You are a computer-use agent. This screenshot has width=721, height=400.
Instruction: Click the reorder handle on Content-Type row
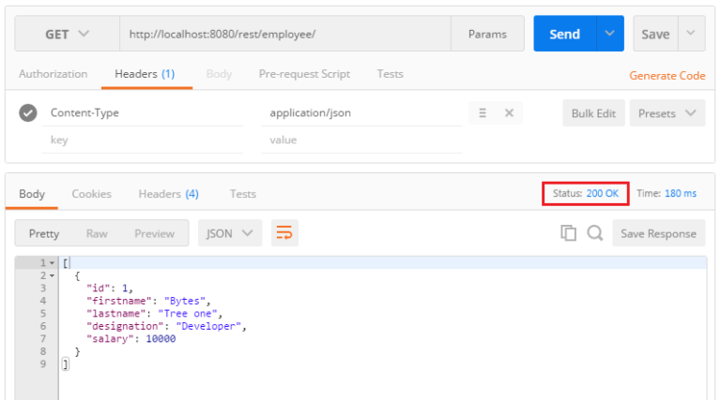(483, 112)
